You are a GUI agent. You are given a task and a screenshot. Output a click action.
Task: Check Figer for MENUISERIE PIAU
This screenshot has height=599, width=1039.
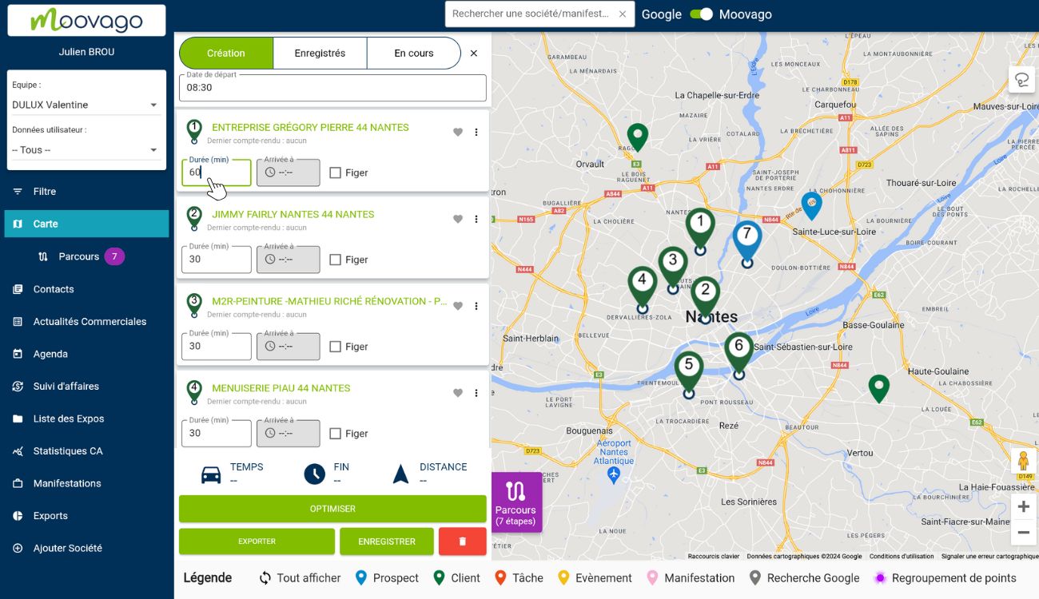[335, 434]
